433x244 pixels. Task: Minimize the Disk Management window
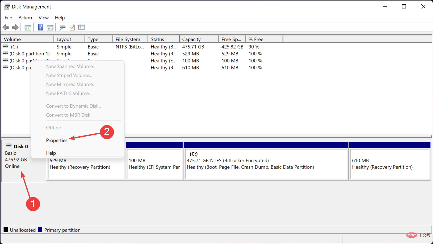point(385,7)
